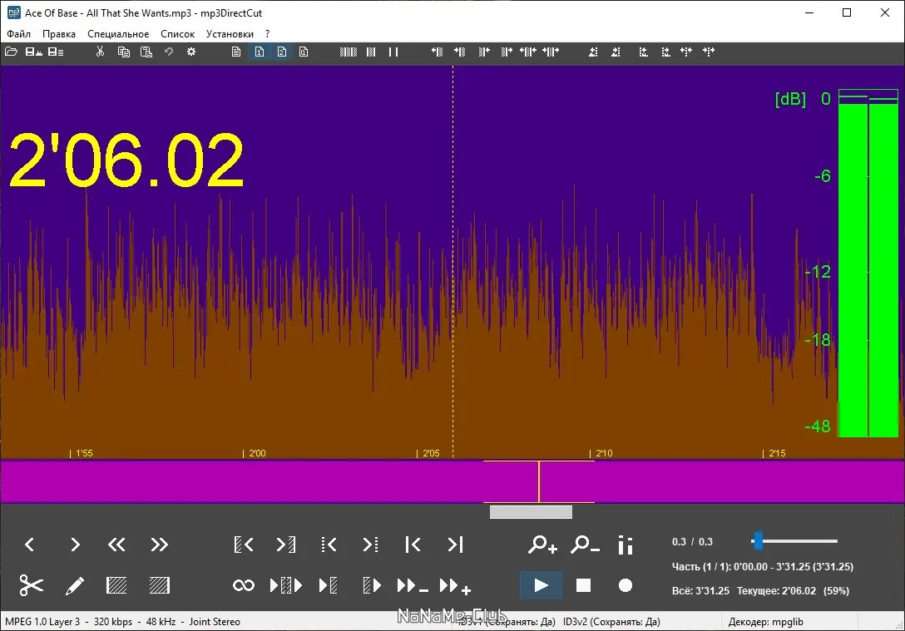The height and width of the screenshot is (631, 905).
Task: Click the zoom out magnifier button
Action: click(585, 545)
